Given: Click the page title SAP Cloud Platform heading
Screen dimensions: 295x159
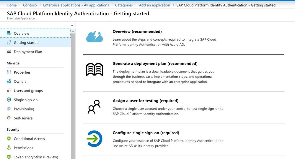Looking at the screenshot, I should [x=78, y=14].
